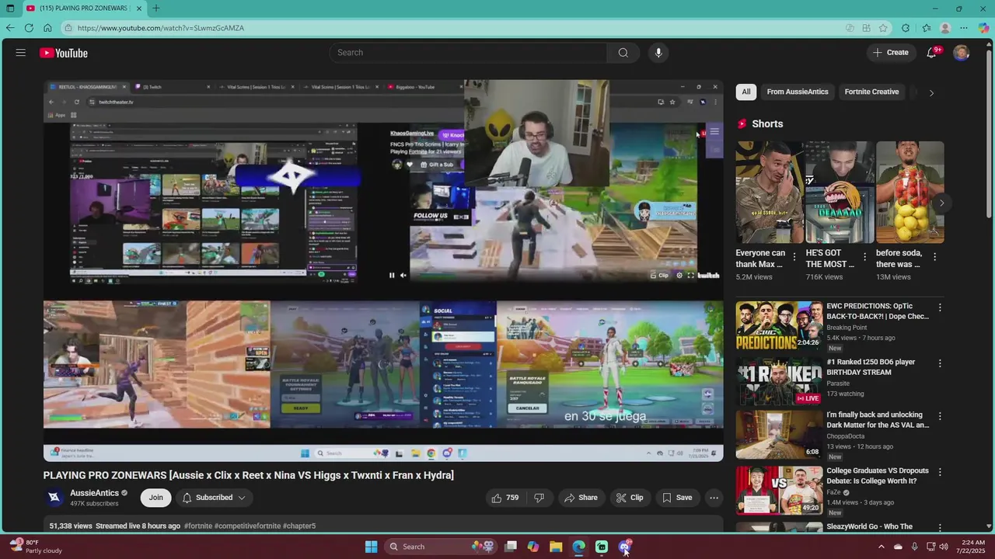This screenshot has height=559, width=995.
Task: Toggle the system tray volume icon
Action: pos(944,547)
